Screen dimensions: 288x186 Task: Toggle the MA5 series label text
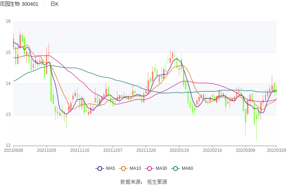(x=111, y=168)
